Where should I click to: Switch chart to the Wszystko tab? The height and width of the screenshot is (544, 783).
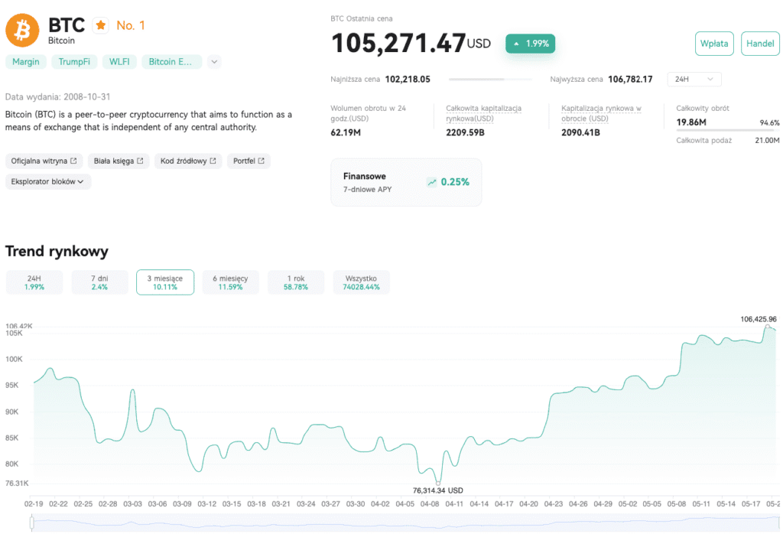(362, 283)
